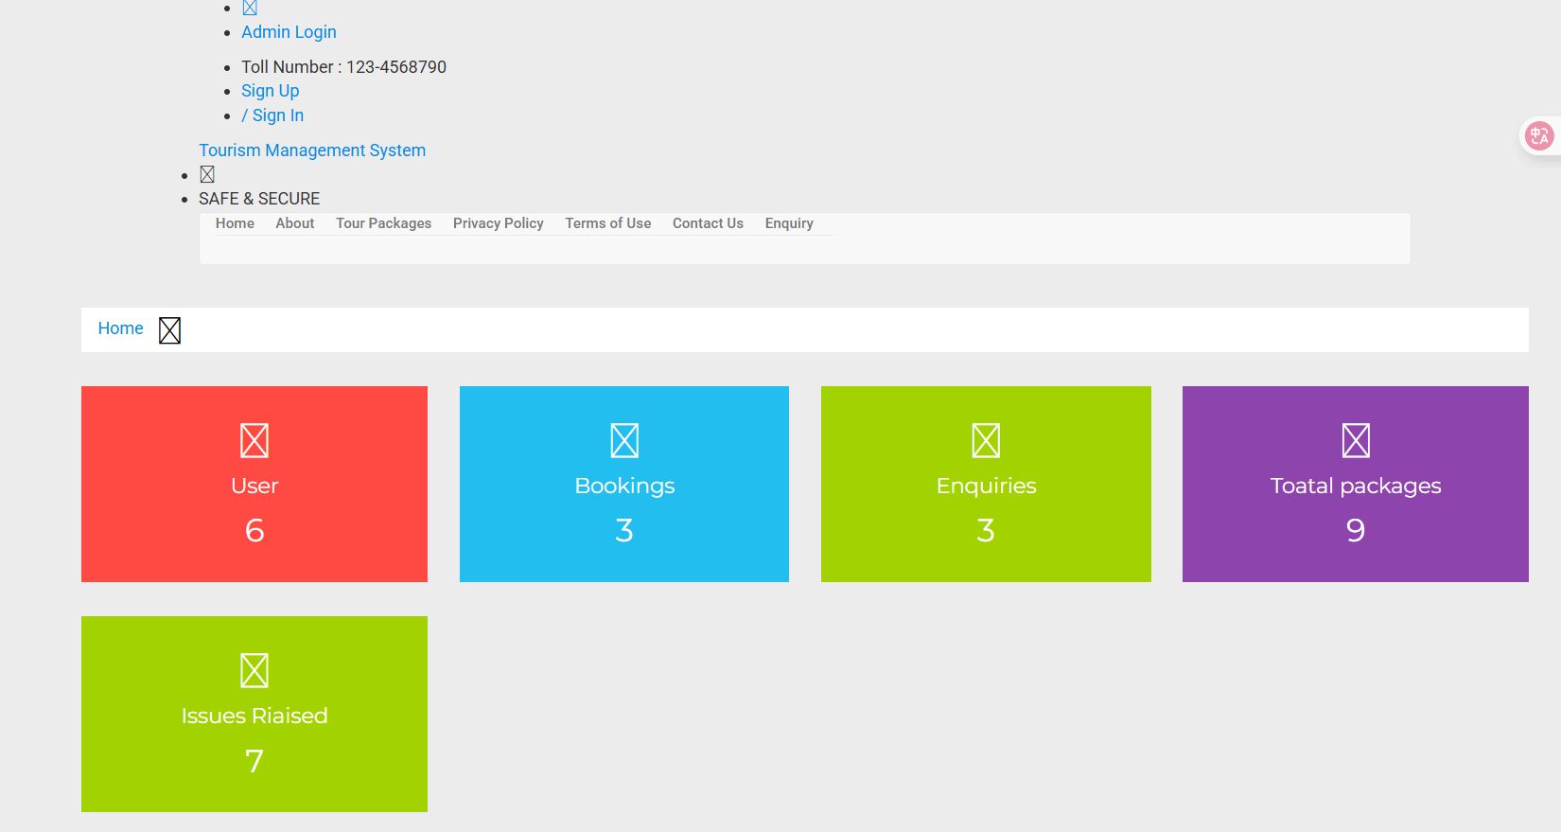Screen dimensions: 1561x832
Task: Click the Issues Riaised tile icon
Action: [254, 670]
